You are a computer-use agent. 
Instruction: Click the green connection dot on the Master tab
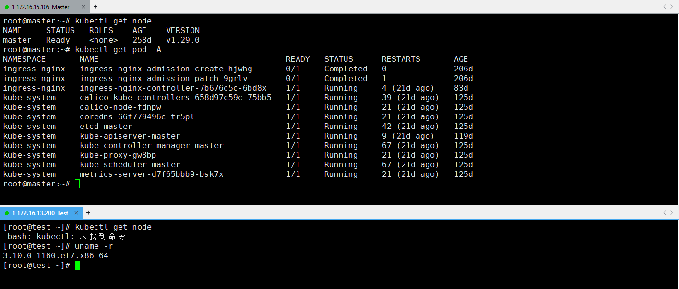coord(7,7)
